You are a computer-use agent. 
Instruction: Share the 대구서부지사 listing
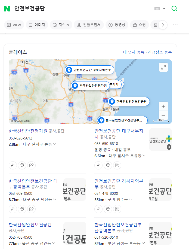(x=117, y=165)
